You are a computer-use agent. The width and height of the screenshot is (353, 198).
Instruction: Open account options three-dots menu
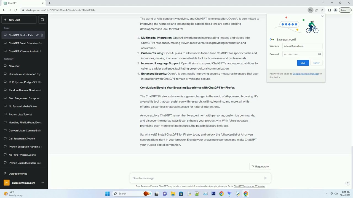[x=42, y=183]
